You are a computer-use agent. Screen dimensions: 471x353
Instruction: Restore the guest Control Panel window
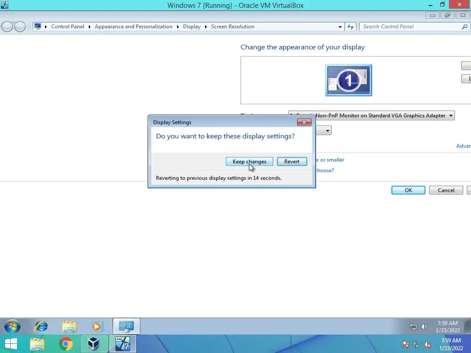[x=447, y=15]
